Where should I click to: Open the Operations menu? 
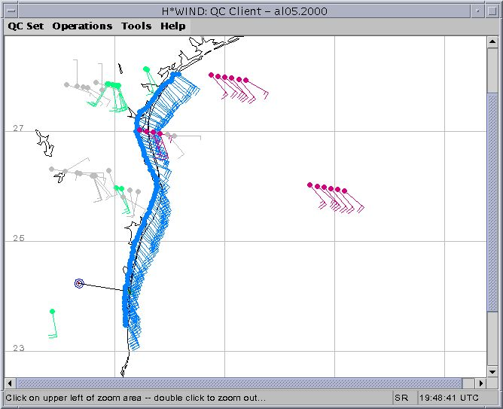pyautogui.click(x=82, y=26)
